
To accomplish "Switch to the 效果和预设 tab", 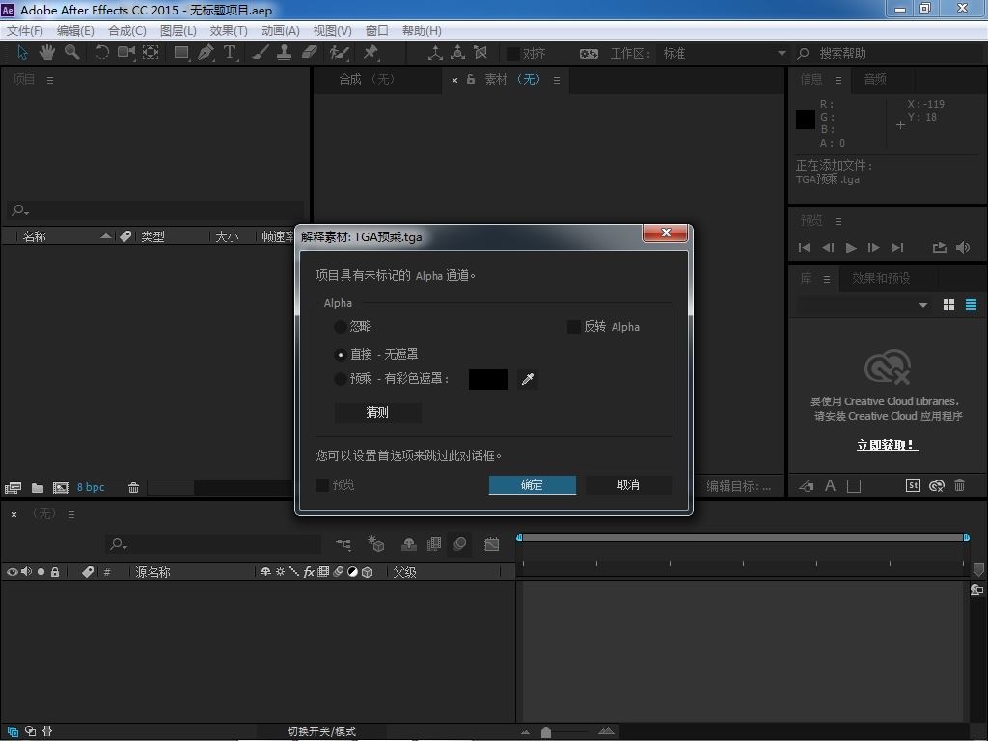I will click(x=881, y=278).
